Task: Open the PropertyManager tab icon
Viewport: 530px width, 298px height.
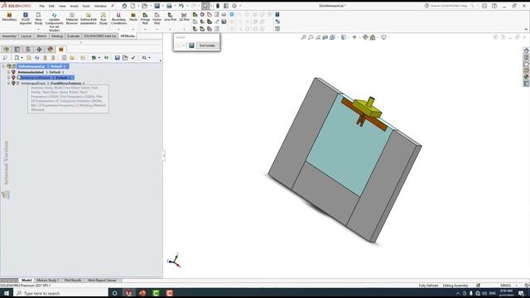Action: [17, 50]
